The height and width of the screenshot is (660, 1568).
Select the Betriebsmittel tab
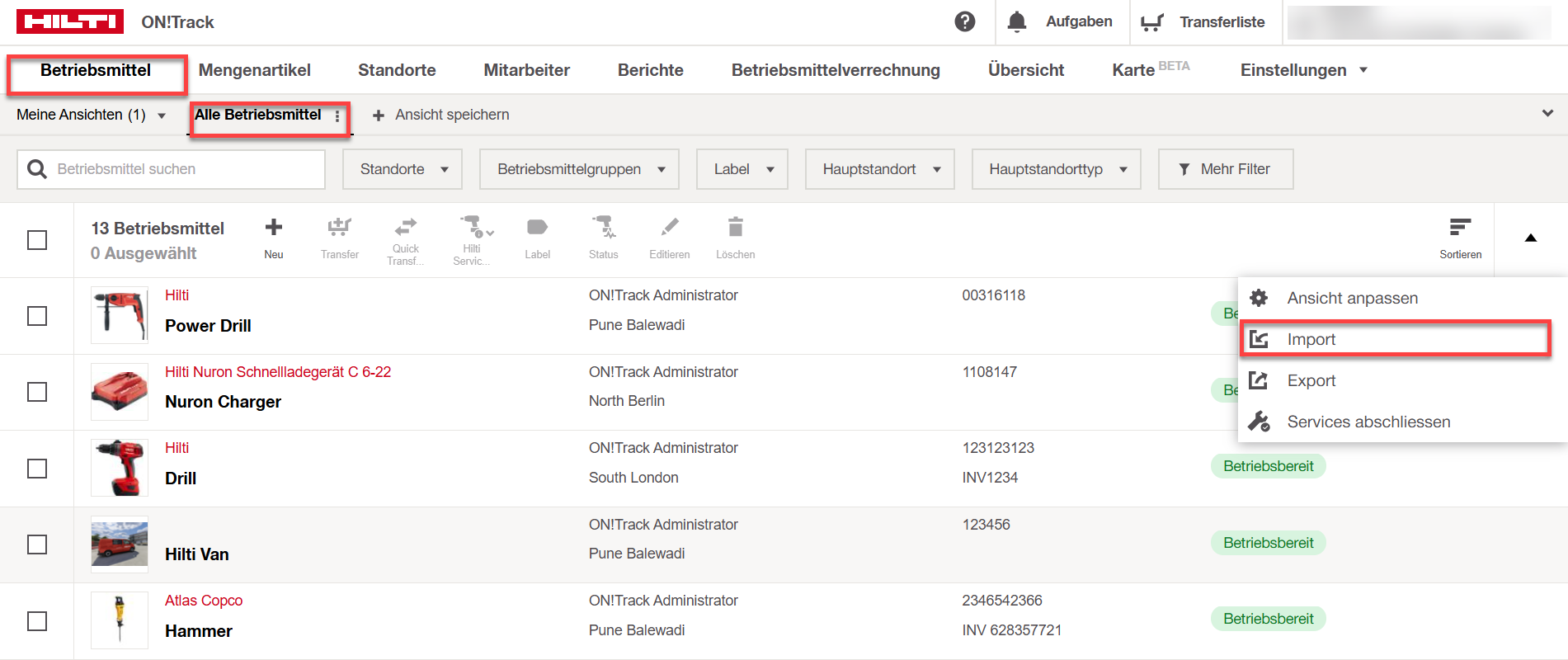pyautogui.click(x=96, y=70)
